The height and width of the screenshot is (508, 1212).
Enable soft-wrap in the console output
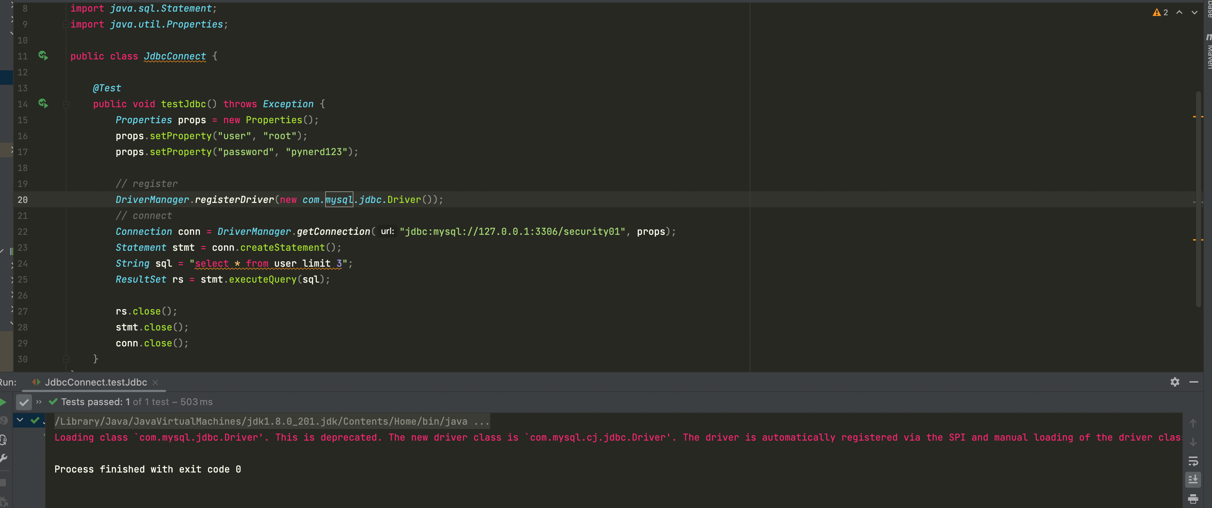pos(1193,461)
